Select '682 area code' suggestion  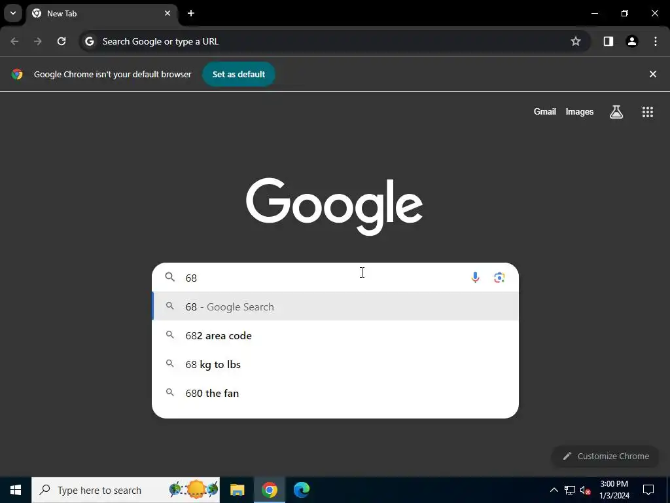point(335,336)
